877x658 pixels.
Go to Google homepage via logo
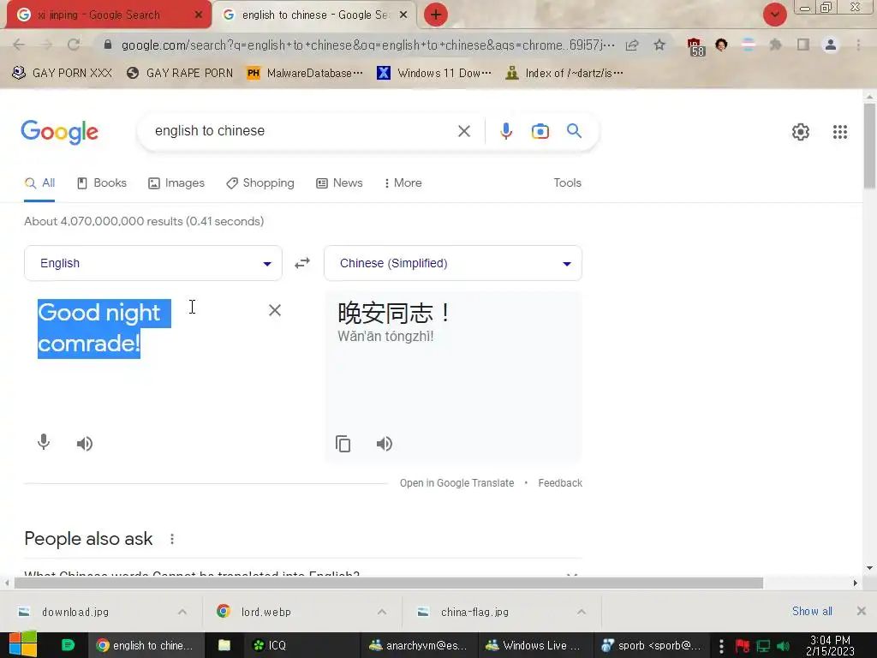point(59,132)
